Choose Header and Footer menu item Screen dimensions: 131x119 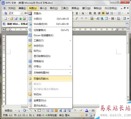pyautogui.click(x=50, y=79)
